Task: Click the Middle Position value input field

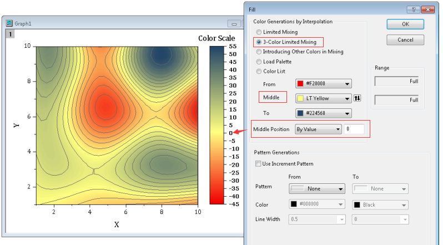Action: 354,129
